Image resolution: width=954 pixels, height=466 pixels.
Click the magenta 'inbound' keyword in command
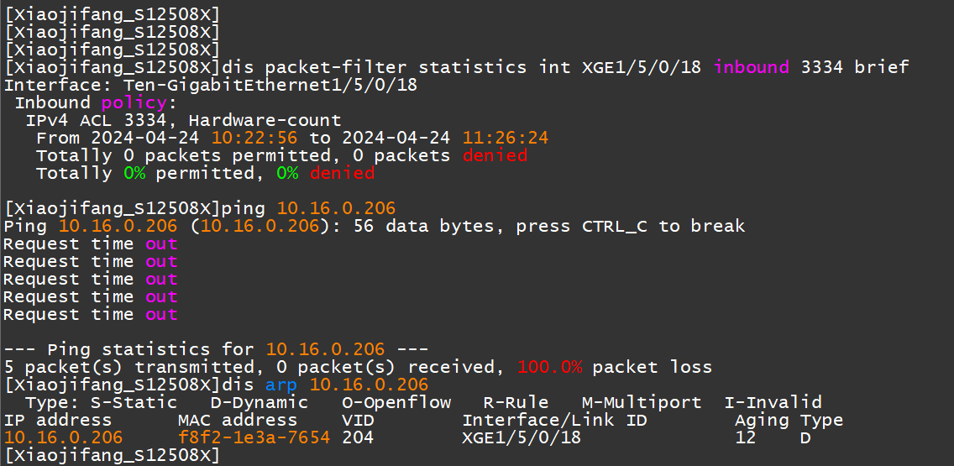tap(751, 67)
